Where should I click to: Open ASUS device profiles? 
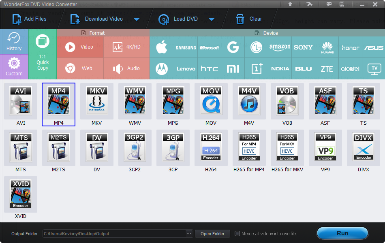374,47
